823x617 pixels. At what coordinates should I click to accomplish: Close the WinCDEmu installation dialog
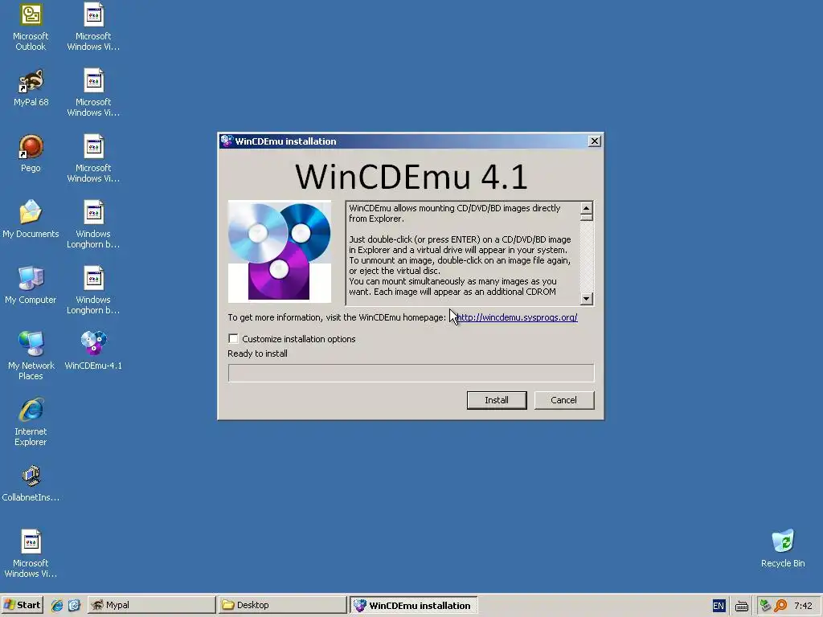594,141
